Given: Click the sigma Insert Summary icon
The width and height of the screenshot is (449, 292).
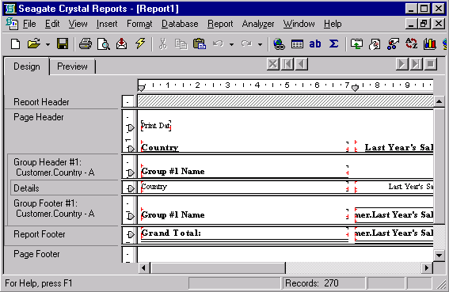Looking at the screenshot, I should pyautogui.click(x=333, y=44).
